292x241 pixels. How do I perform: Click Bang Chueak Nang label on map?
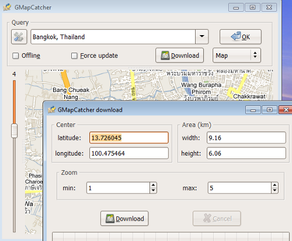click(71, 94)
